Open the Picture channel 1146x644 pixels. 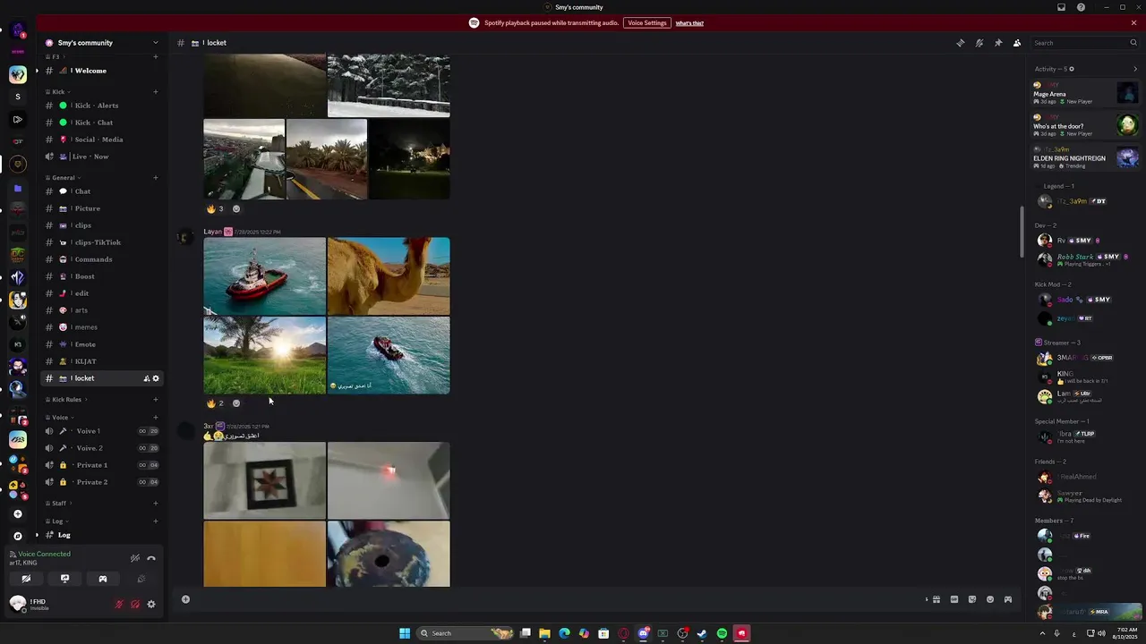pyautogui.click(x=101, y=208)
